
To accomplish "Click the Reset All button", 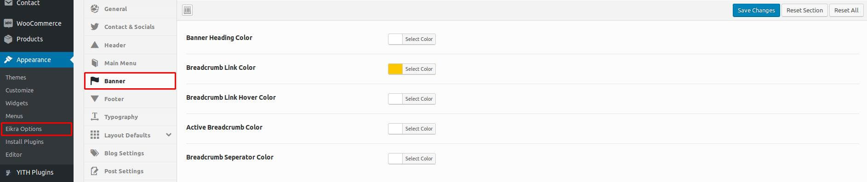I will [846, 10].
